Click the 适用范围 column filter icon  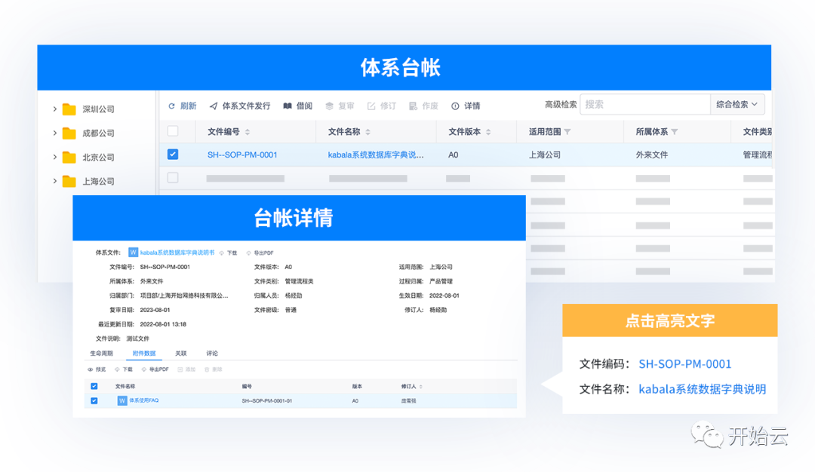tap(567, 132)
